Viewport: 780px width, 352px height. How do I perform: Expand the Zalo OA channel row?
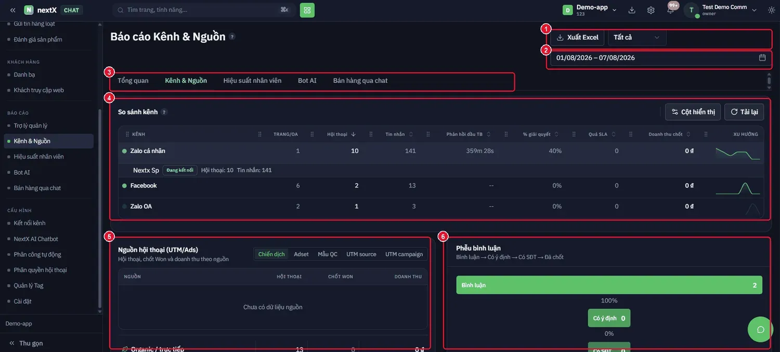click(x=441, y=207)
